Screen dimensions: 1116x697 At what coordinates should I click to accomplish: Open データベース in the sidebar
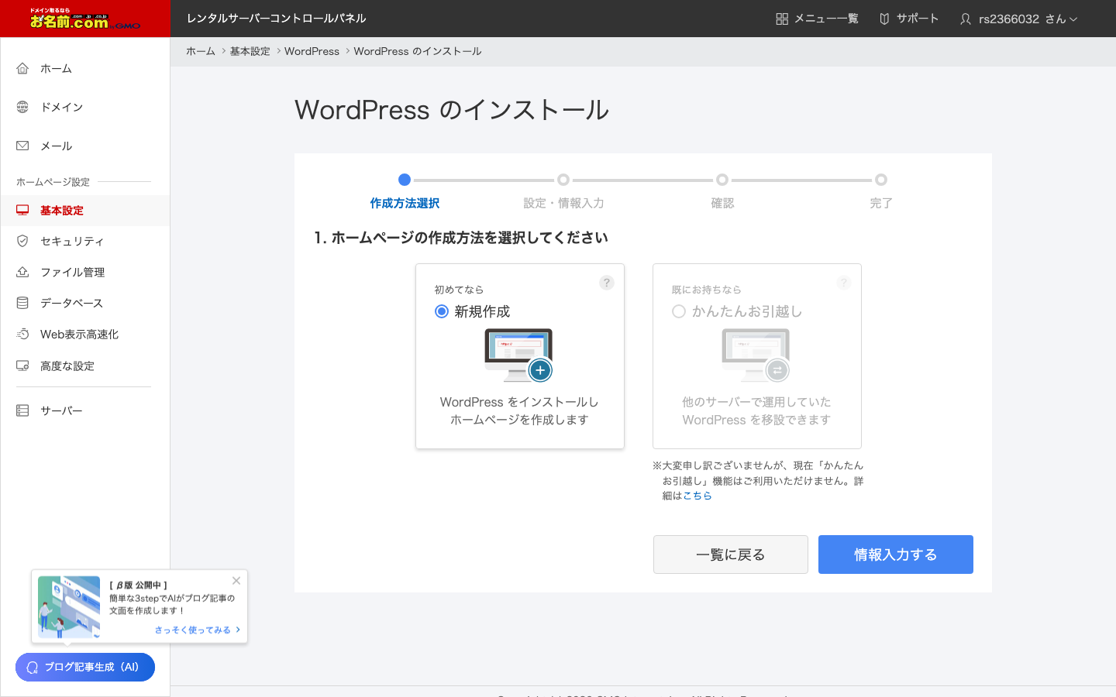[x=85, y=303]
